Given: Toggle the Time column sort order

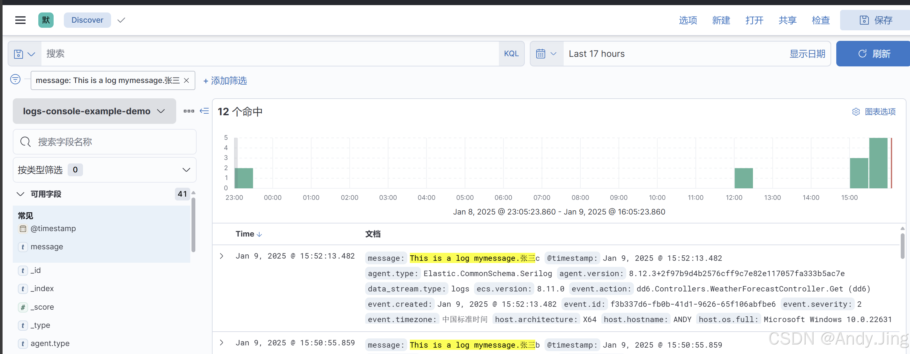Looking at the screenshot, I should (x=259, y=234).
